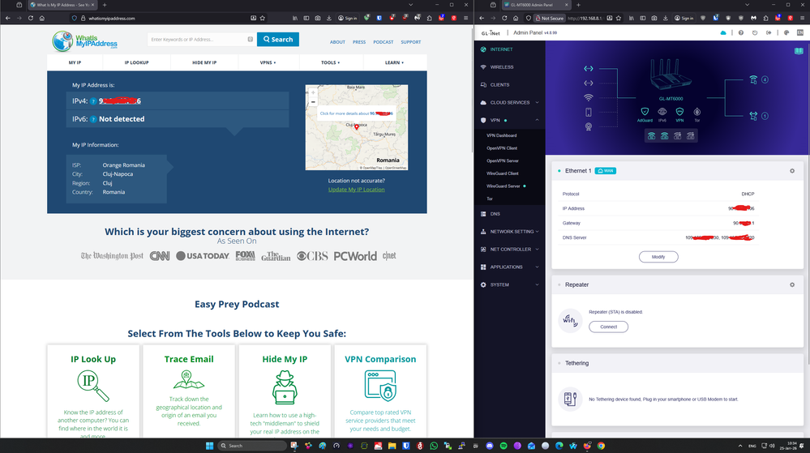
Task: Click the top Ethernet connection icon in diagram
Action: (589, 68)
